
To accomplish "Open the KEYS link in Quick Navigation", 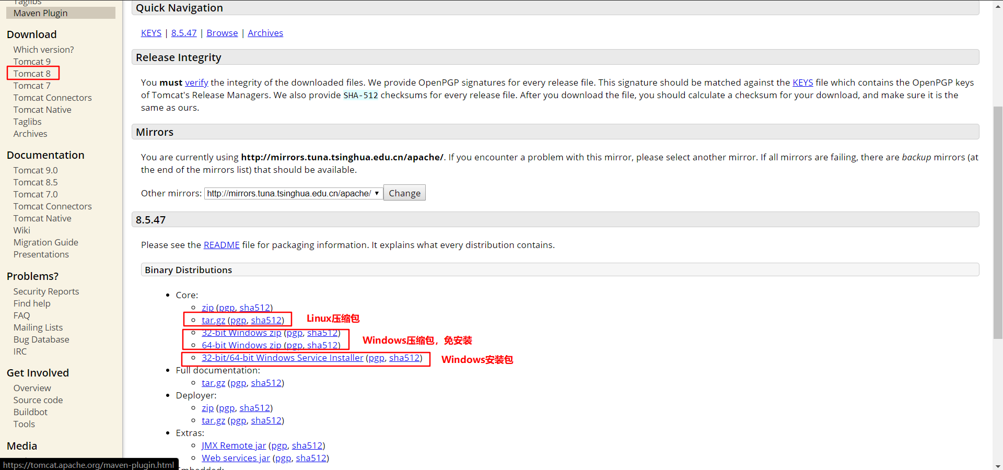I will coord(151,33).
